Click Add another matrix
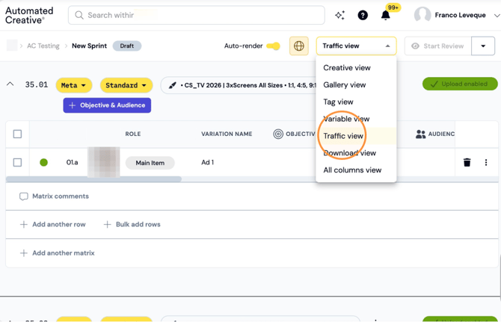 [57, 253]
